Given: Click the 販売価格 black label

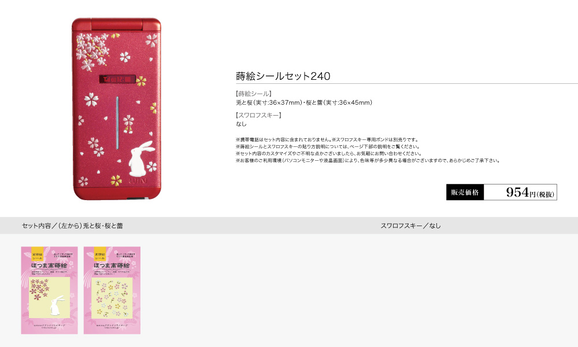Looking at the screenshot, I should (x=465, y=192).
